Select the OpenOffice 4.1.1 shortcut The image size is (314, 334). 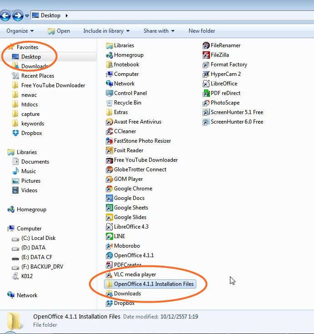130,255
